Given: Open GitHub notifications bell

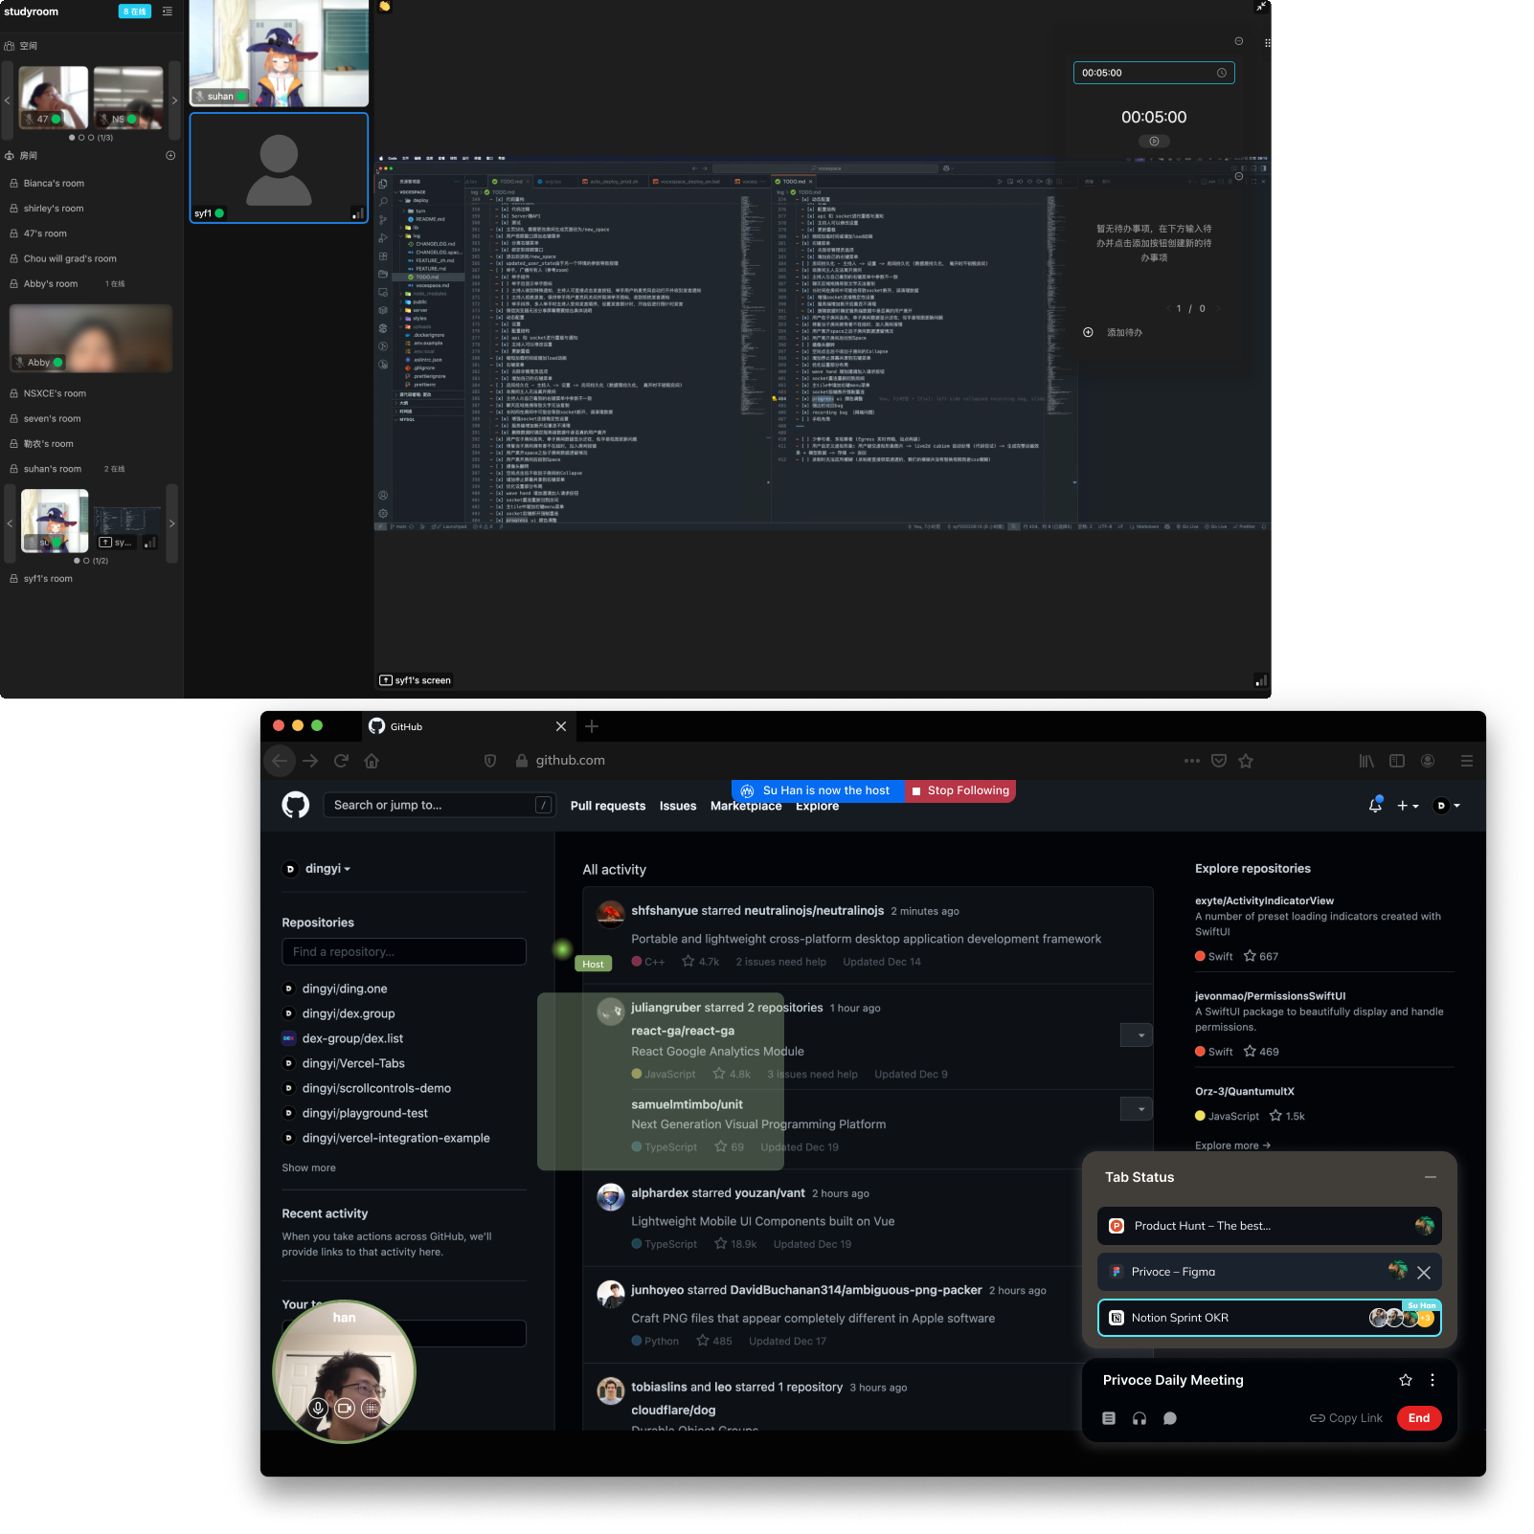Looking at the screenshot, I should (x=1375, y=806).
